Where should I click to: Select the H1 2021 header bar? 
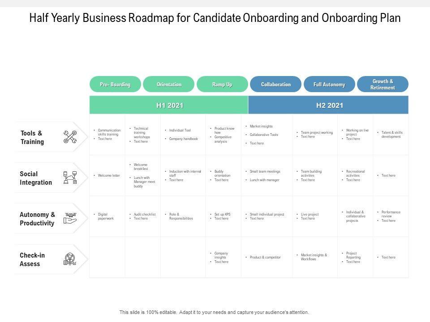[x=169, y=106]
